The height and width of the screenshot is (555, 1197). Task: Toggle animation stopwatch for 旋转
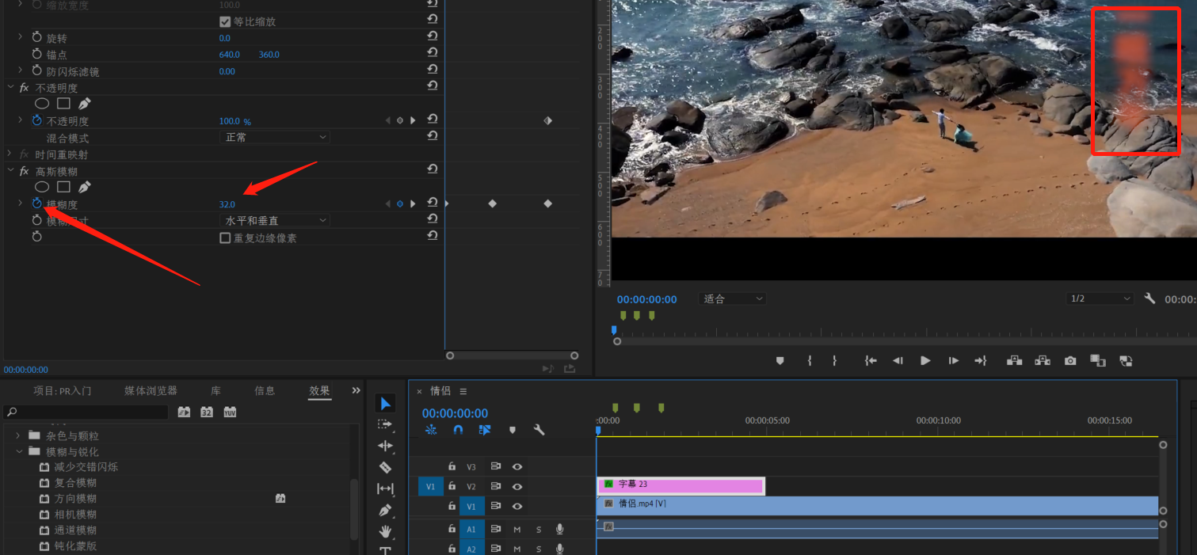(x=36, y=38)
